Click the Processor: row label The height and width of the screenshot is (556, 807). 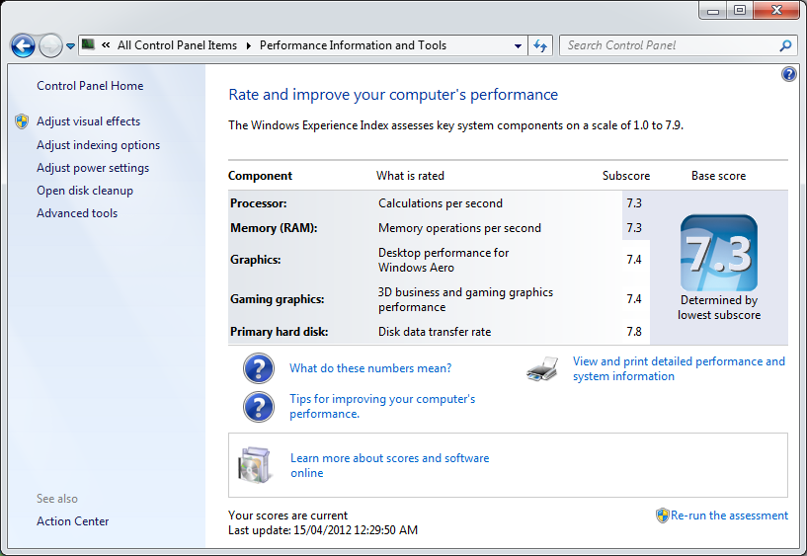click(x=259, y=203)
